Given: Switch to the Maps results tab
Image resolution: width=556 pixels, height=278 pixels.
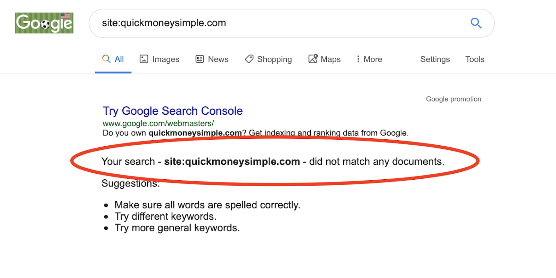Looking at the screenshot, I should [x=325, y=59].
